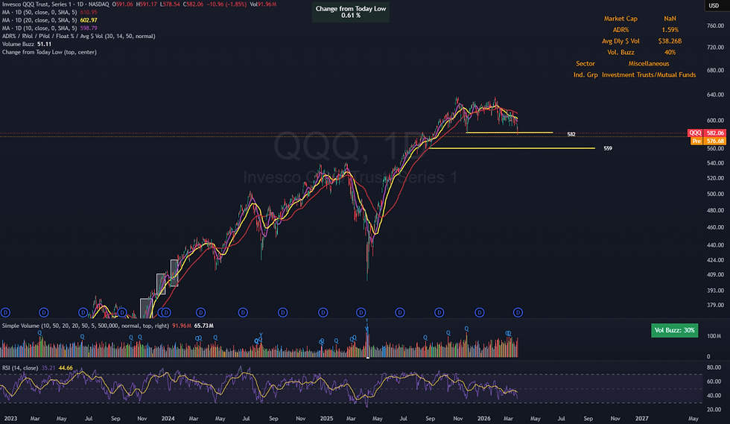
Task: Click the red QQQ 582.06 price label
Action: 707,133
